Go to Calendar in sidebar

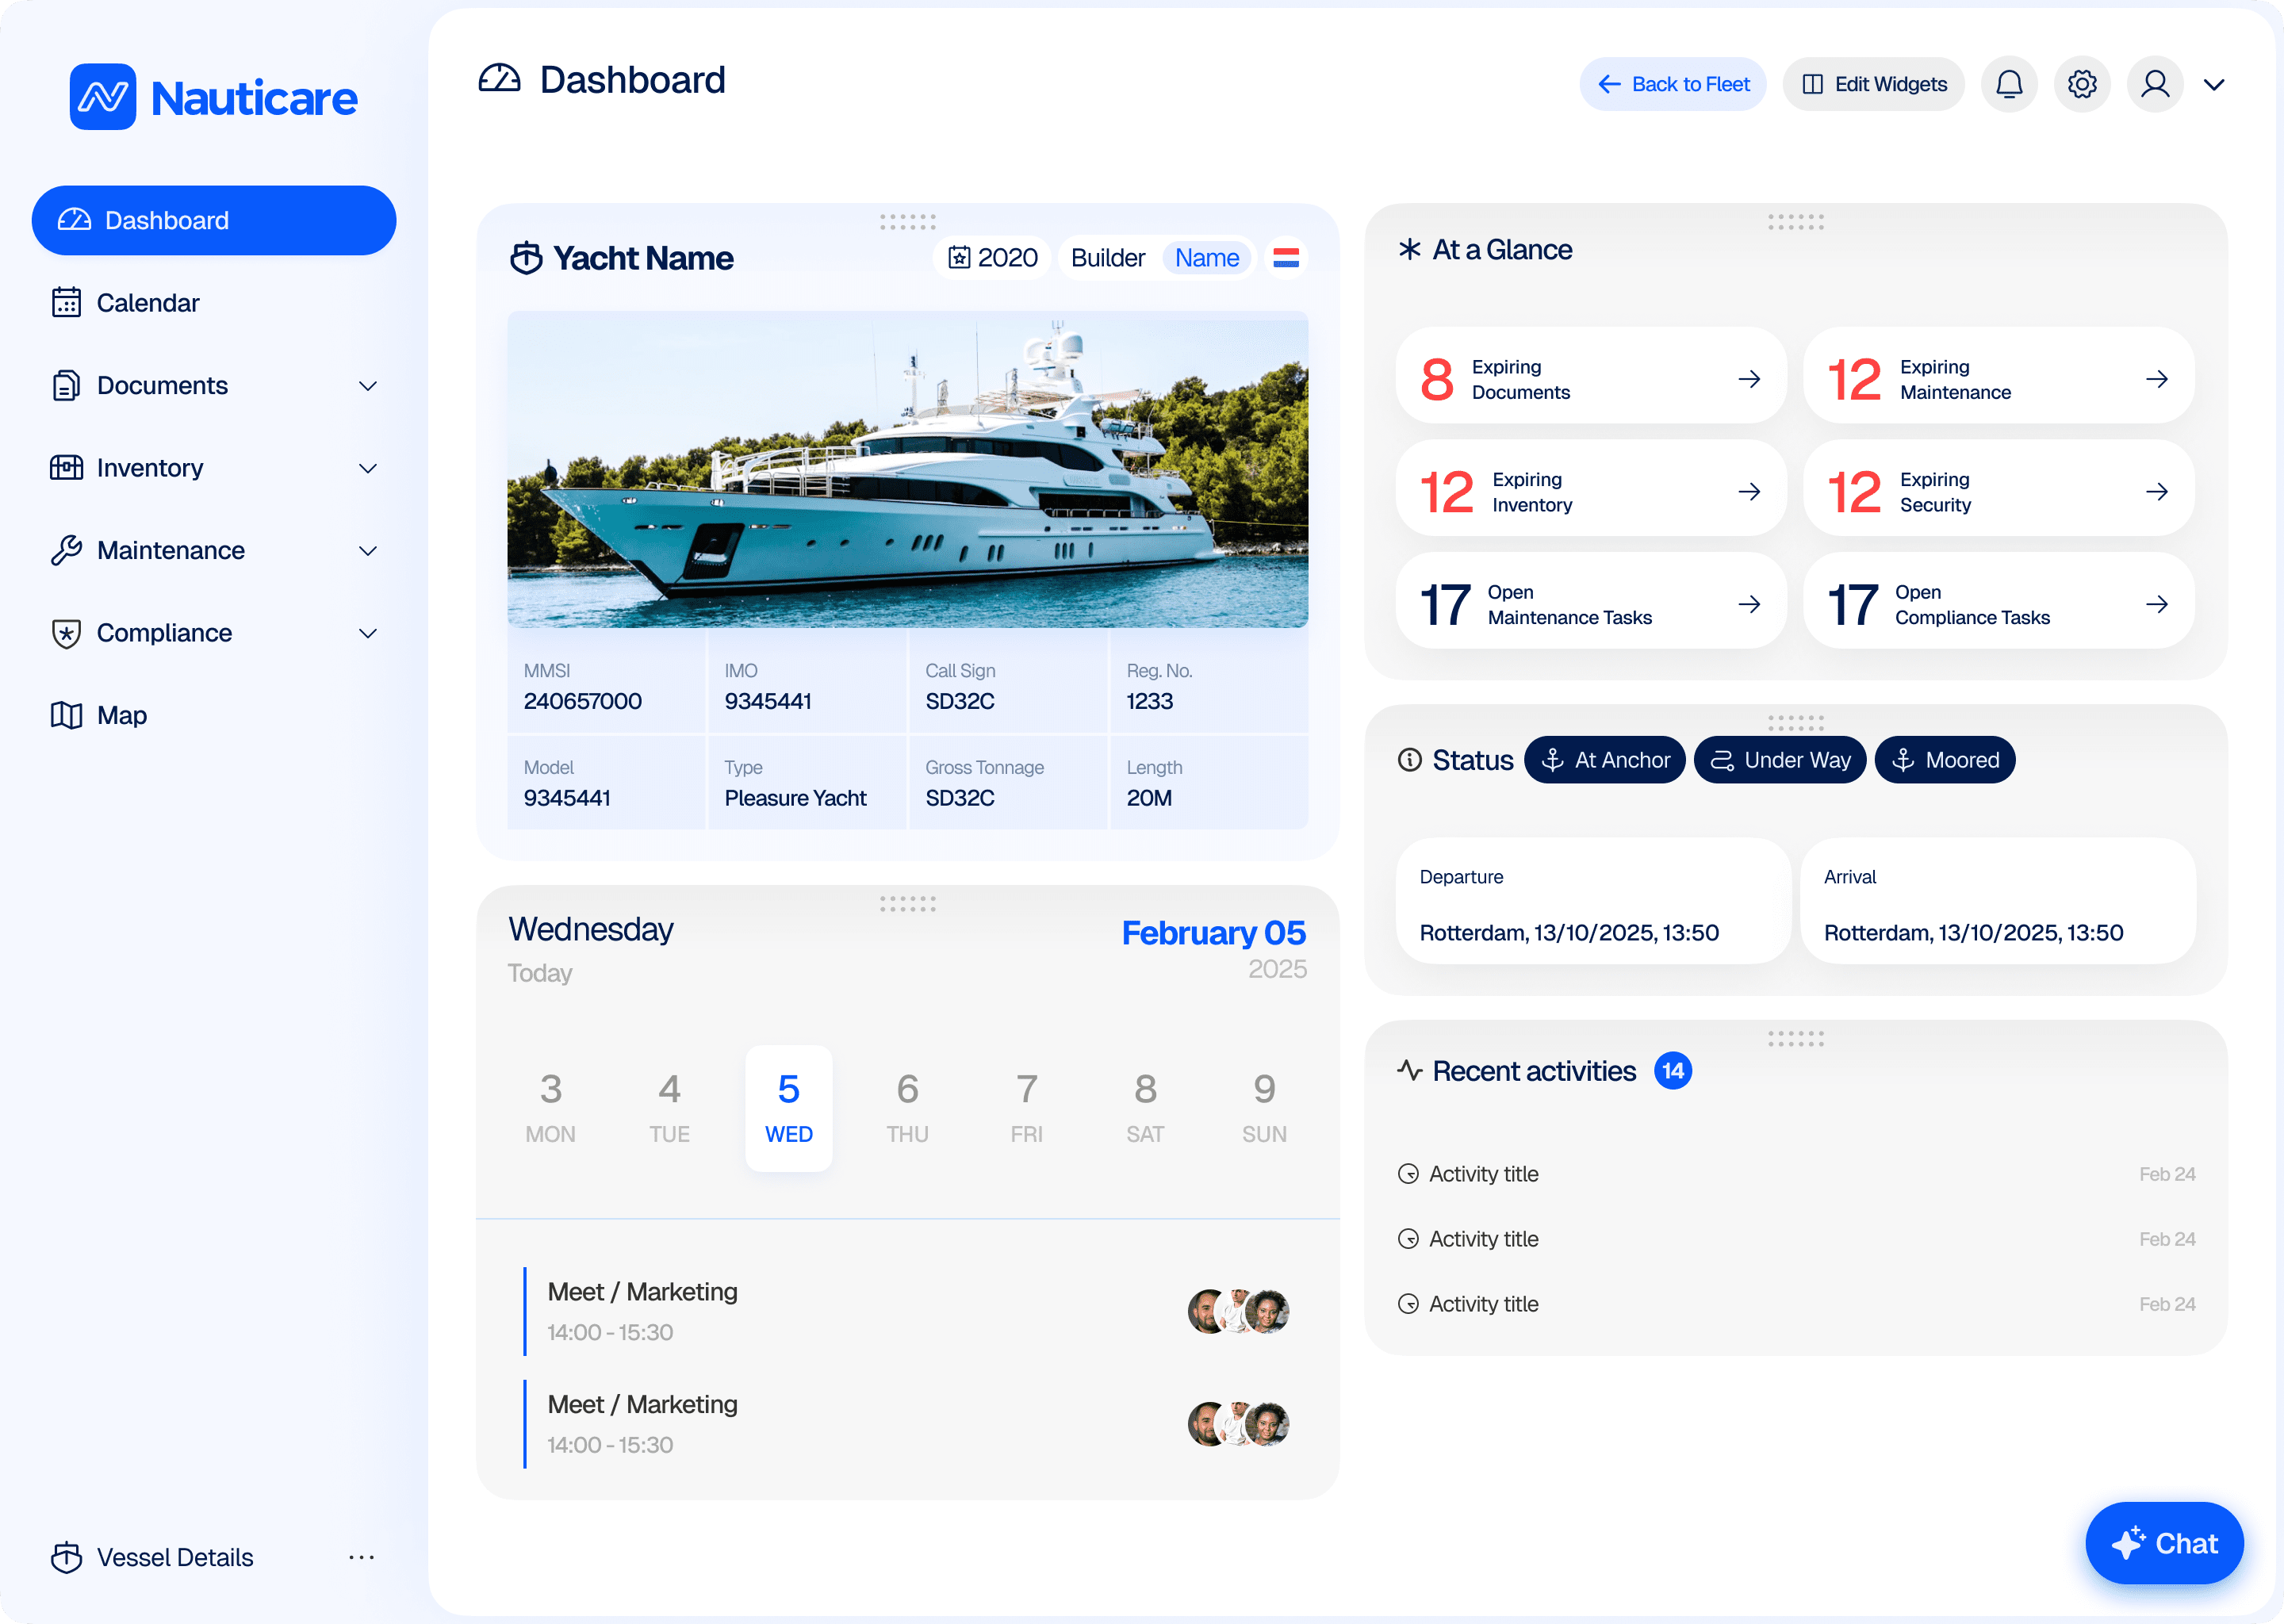tap(147, 303)
